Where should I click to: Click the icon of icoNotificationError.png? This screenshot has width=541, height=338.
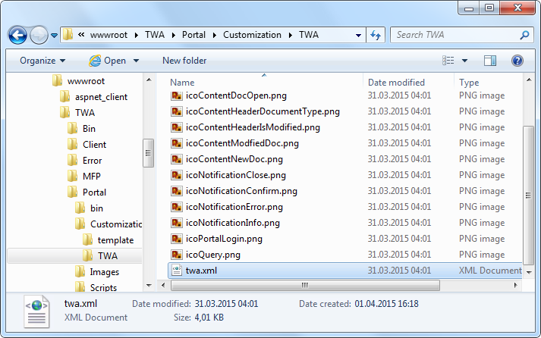177,207
